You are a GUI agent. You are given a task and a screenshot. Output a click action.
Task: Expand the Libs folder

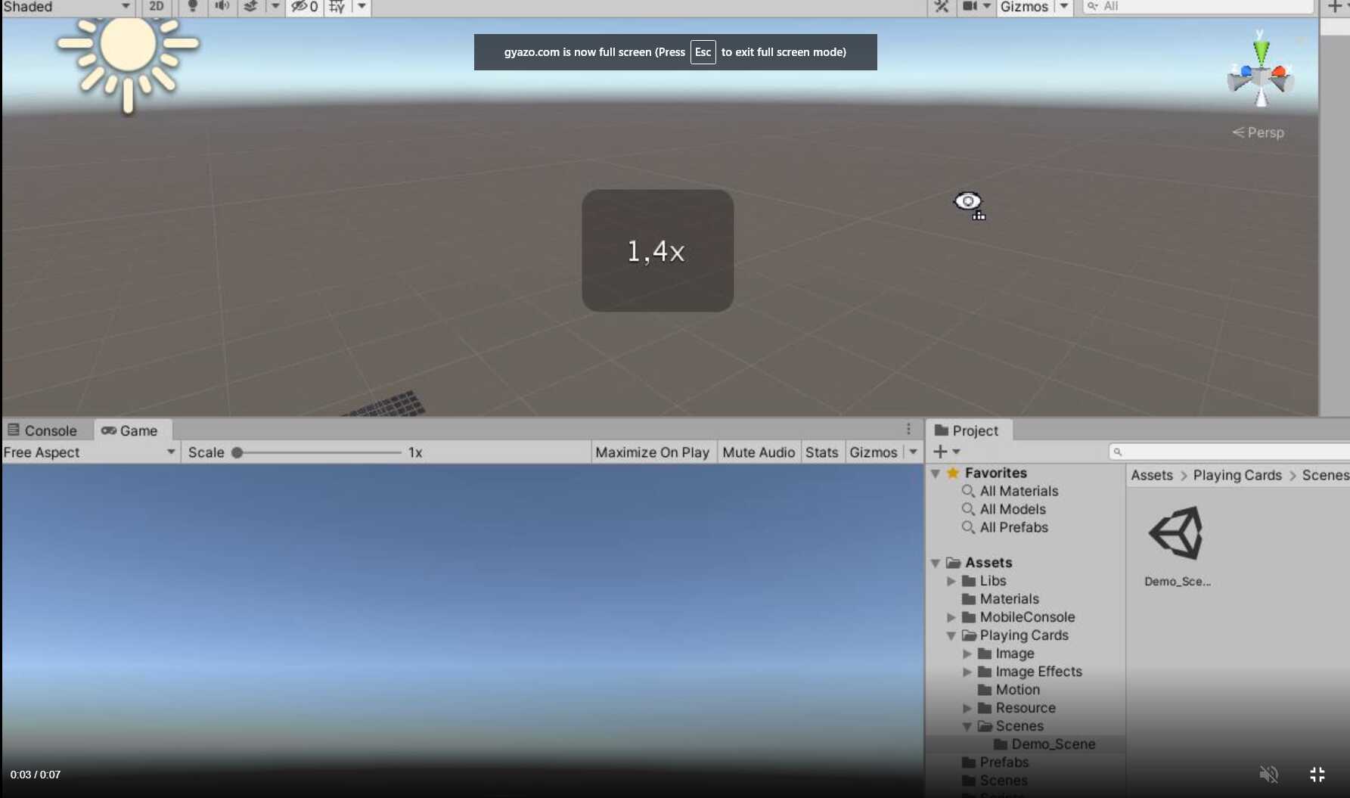click(x=951, y=581)
